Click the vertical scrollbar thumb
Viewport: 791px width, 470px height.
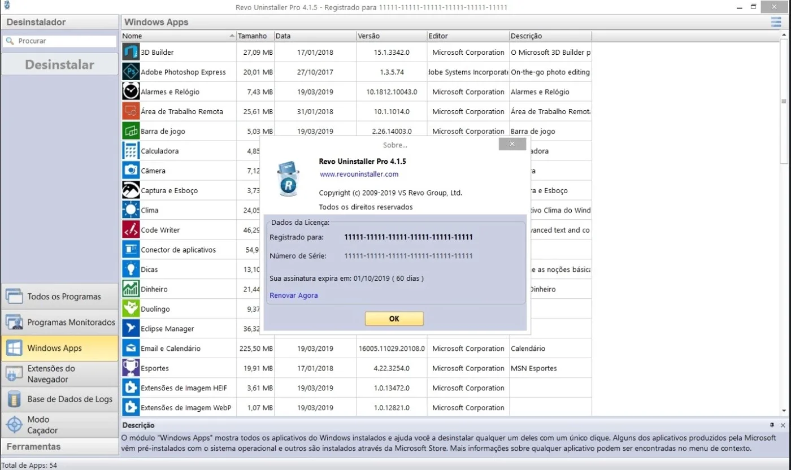(784, 101)
